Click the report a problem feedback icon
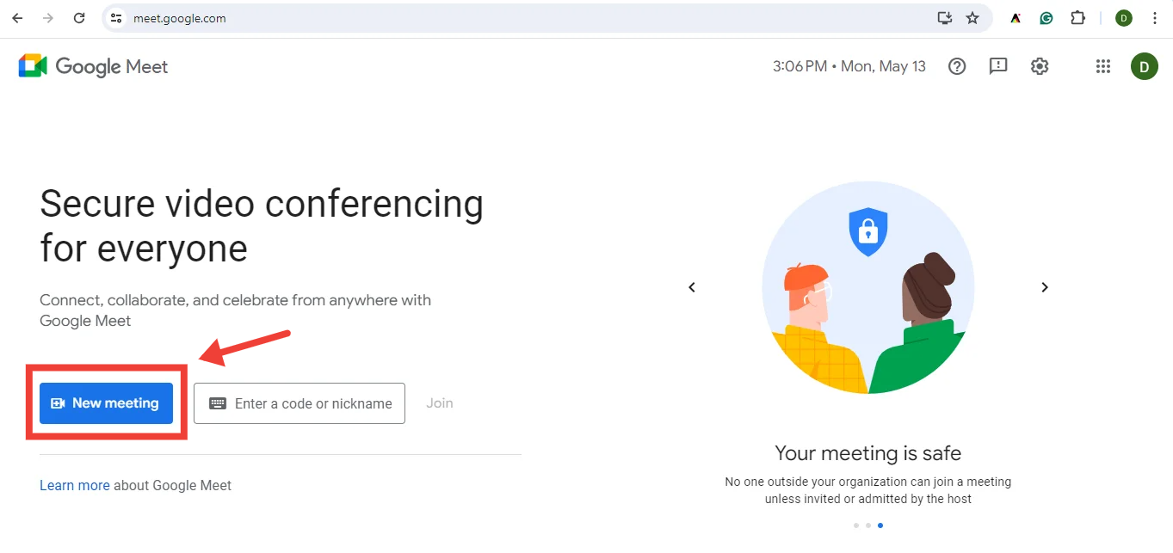 point(998,66)
